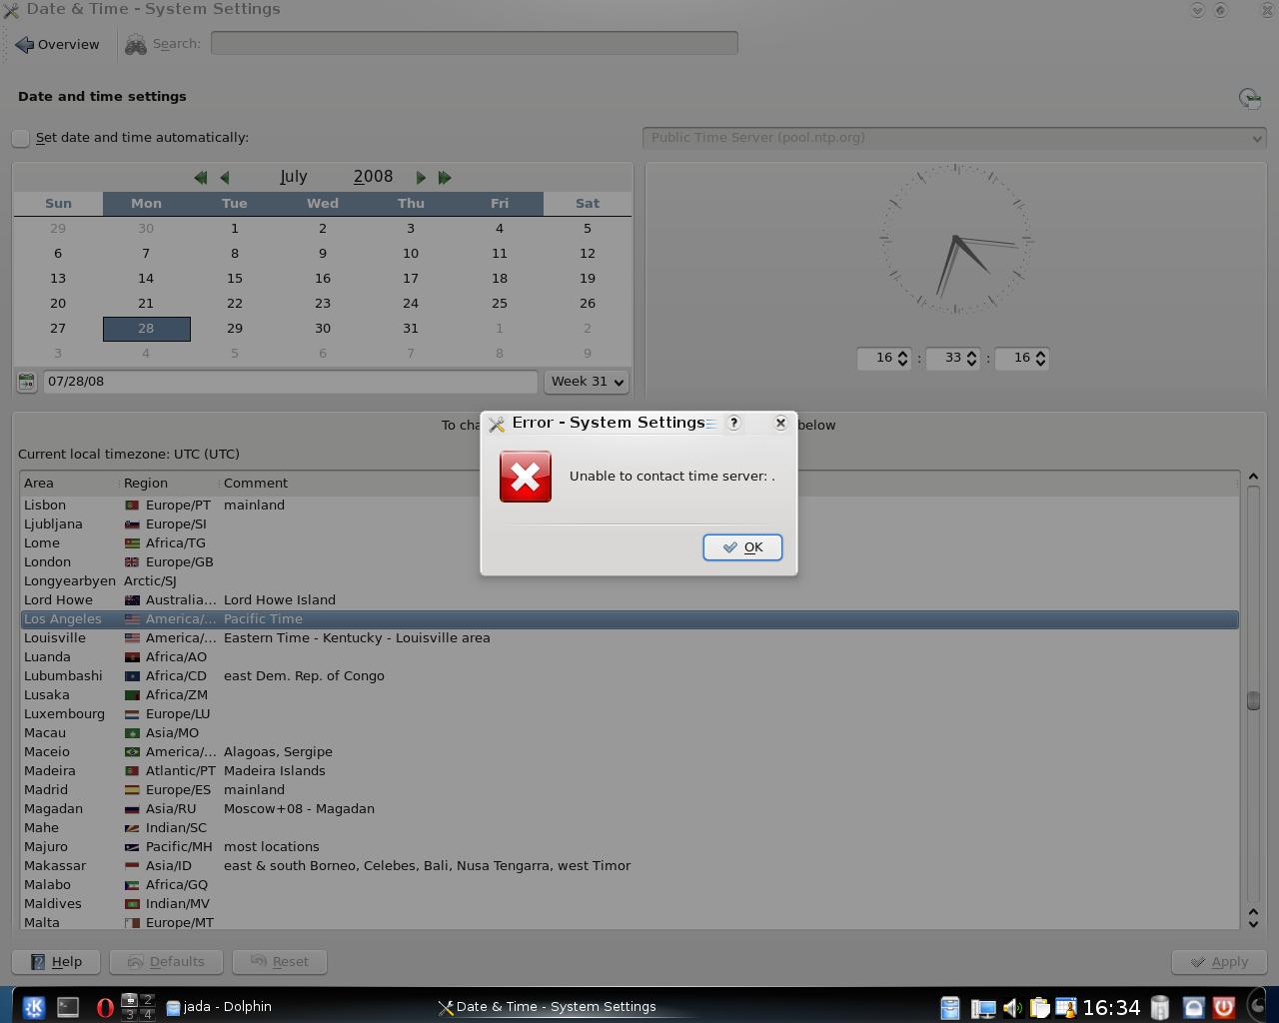
Task: Launch Opera browser from the taskbar
Action: point(104,1007)
